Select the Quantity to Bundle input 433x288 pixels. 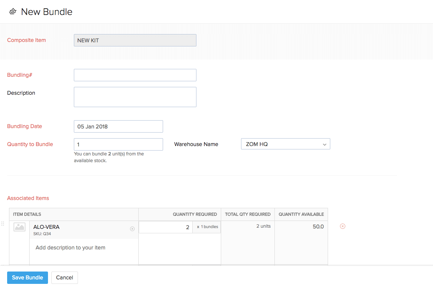point(118,145)
